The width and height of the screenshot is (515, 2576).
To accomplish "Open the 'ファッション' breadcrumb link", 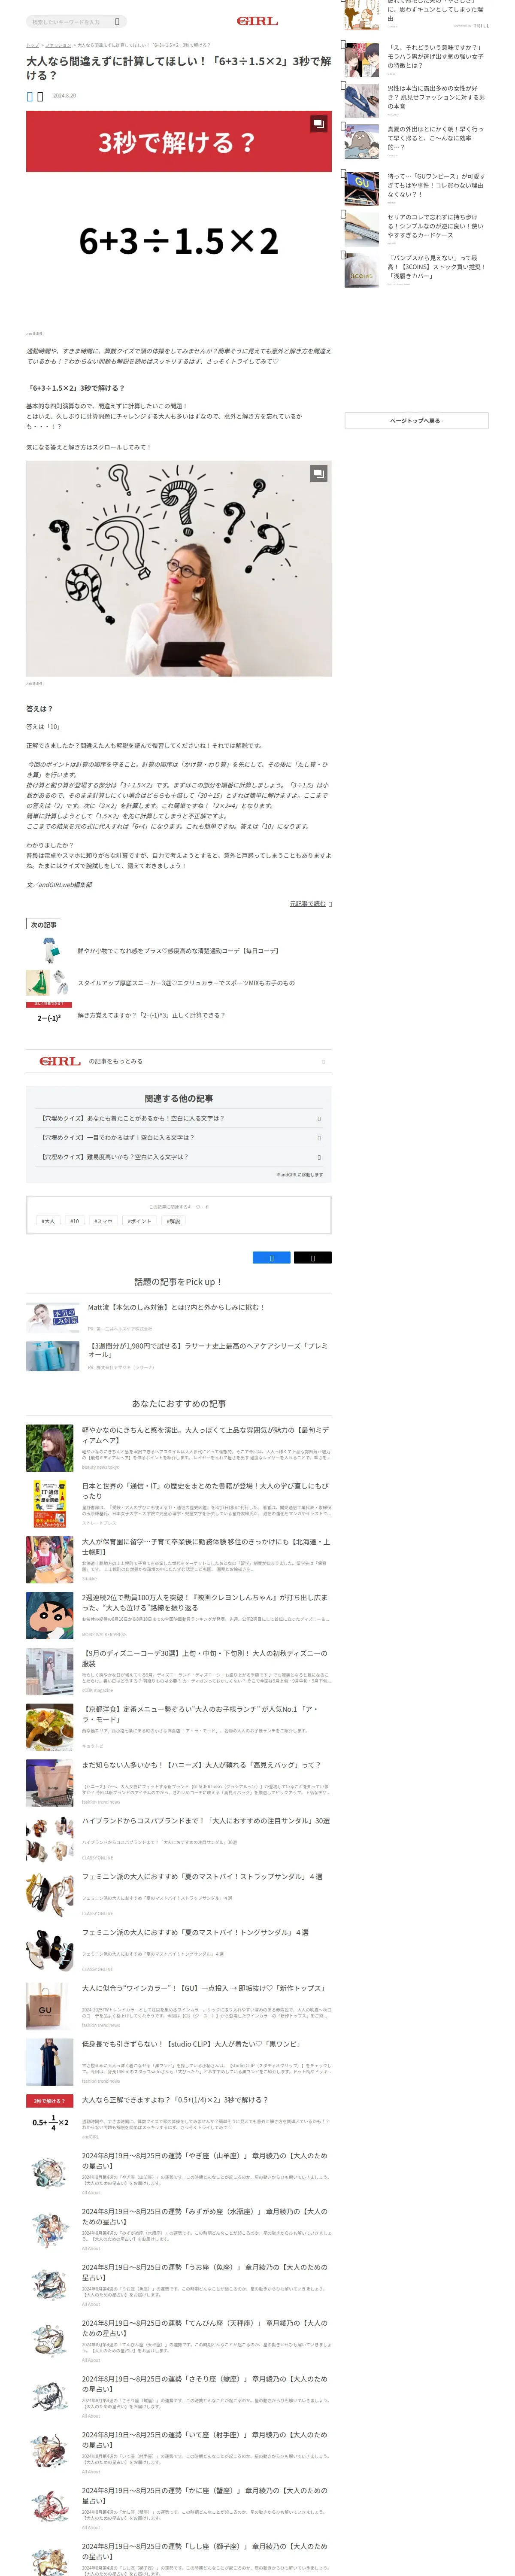I will [58, 45].
